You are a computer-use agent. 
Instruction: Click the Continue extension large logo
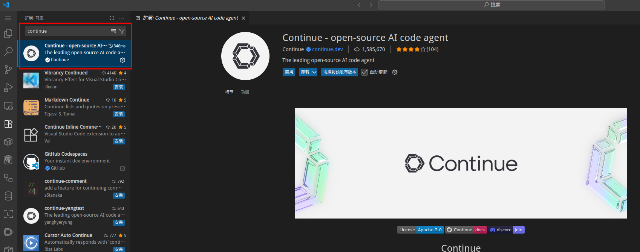coord(245,56)
